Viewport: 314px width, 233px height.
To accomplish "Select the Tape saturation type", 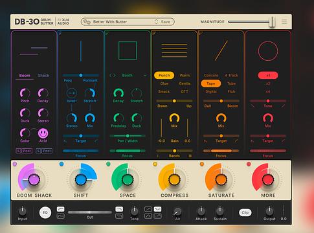I will click(211, 83).
